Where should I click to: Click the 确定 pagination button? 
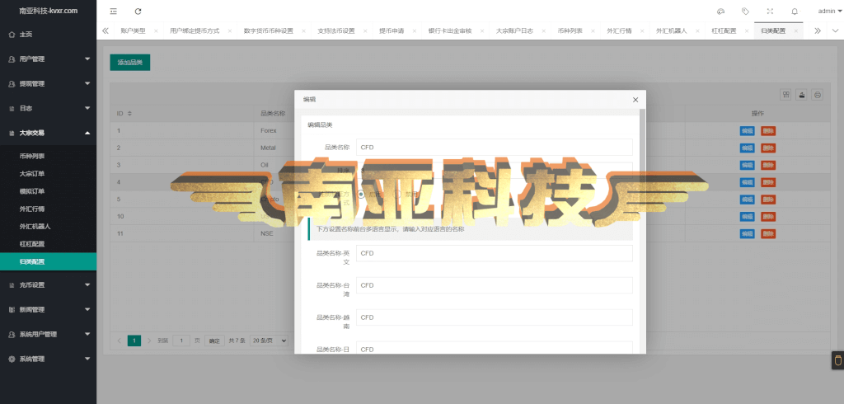click(214, 341)
